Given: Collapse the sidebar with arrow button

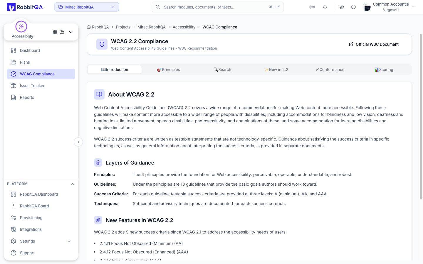Looking at the screenshot, I should coord(78,142).
